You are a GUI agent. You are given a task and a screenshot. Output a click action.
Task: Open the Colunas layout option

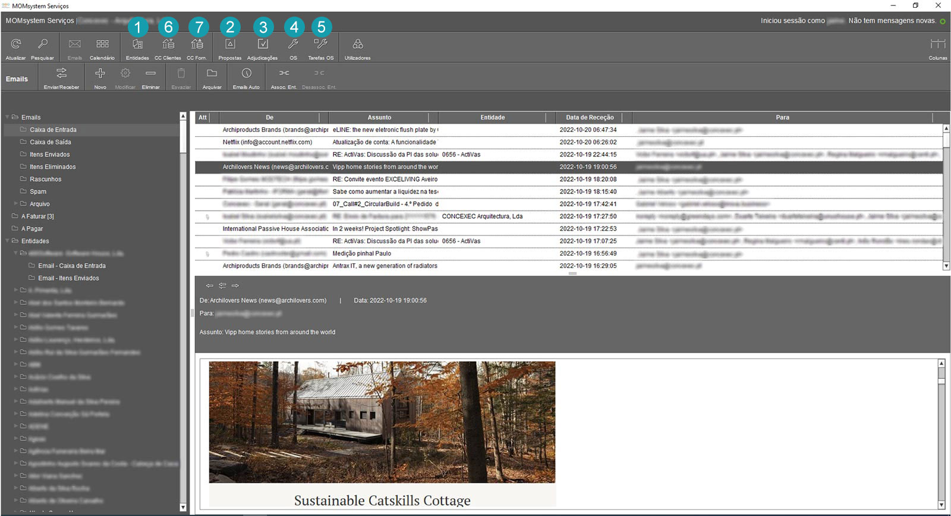937,45
